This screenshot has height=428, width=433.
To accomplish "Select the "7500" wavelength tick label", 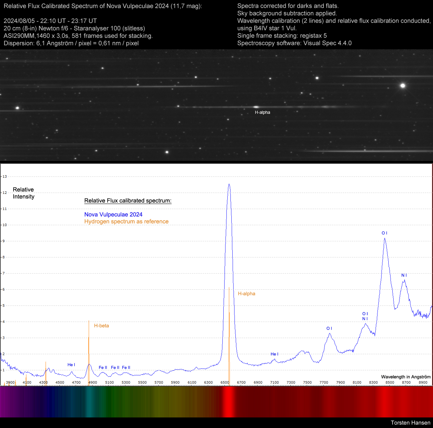I will 307,382.
